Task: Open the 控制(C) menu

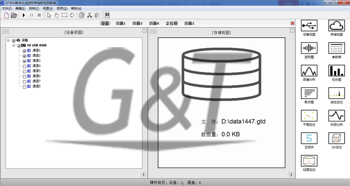Action: tap(34, 8)
